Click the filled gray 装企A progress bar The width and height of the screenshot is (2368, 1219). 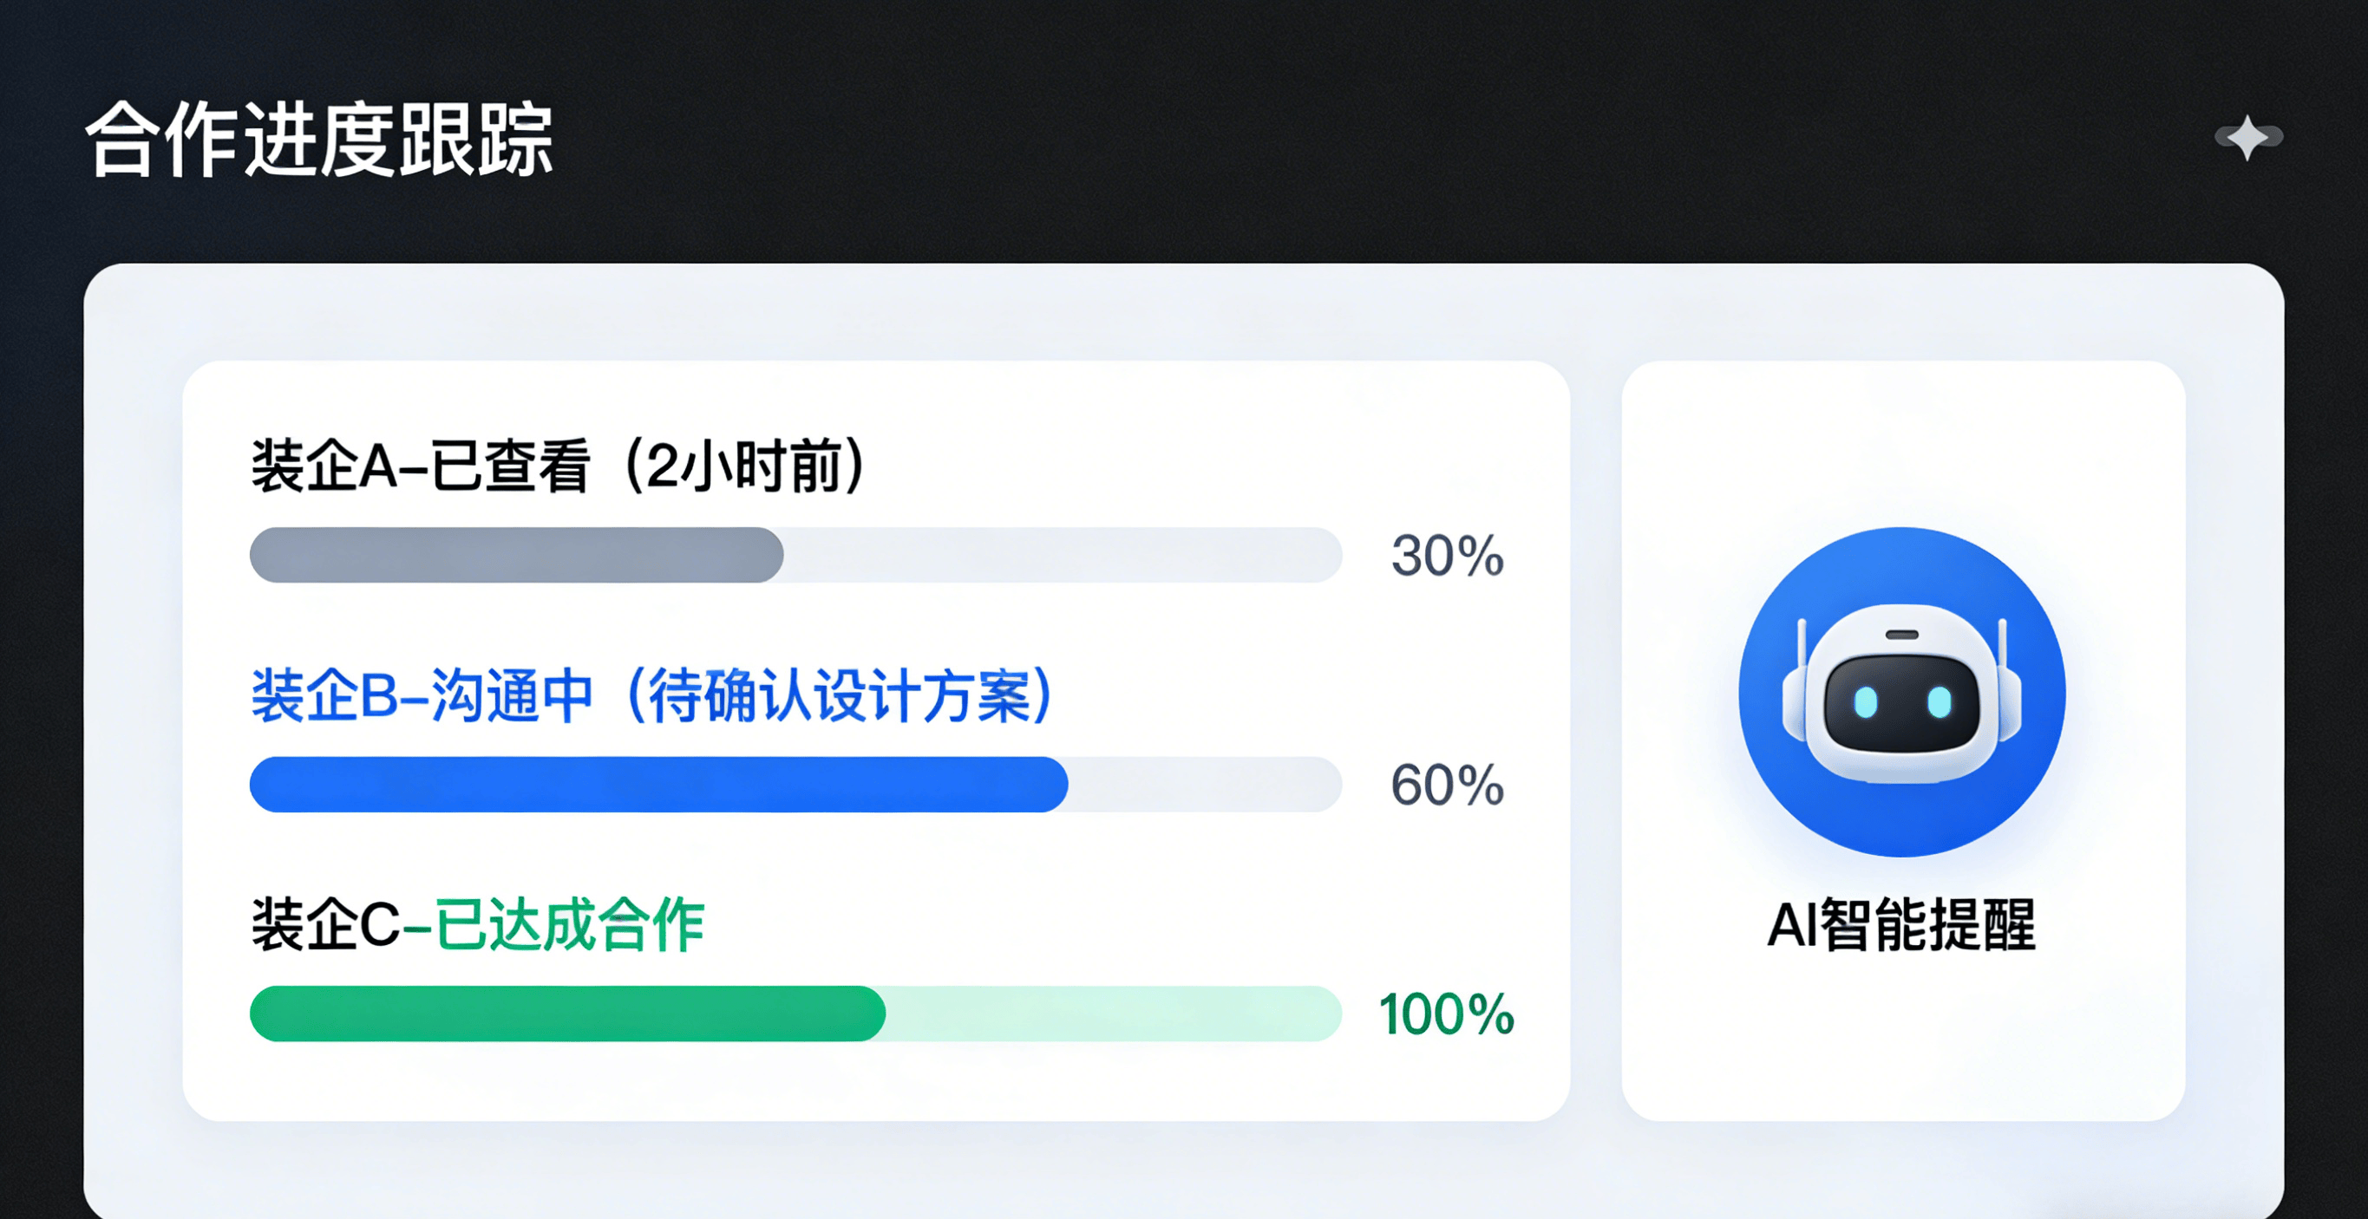point(516,555)
